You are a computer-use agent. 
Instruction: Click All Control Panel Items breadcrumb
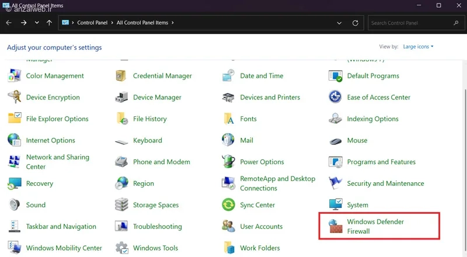pos(142,23)
